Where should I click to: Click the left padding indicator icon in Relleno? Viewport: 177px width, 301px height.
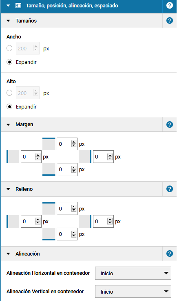[13, 221]
